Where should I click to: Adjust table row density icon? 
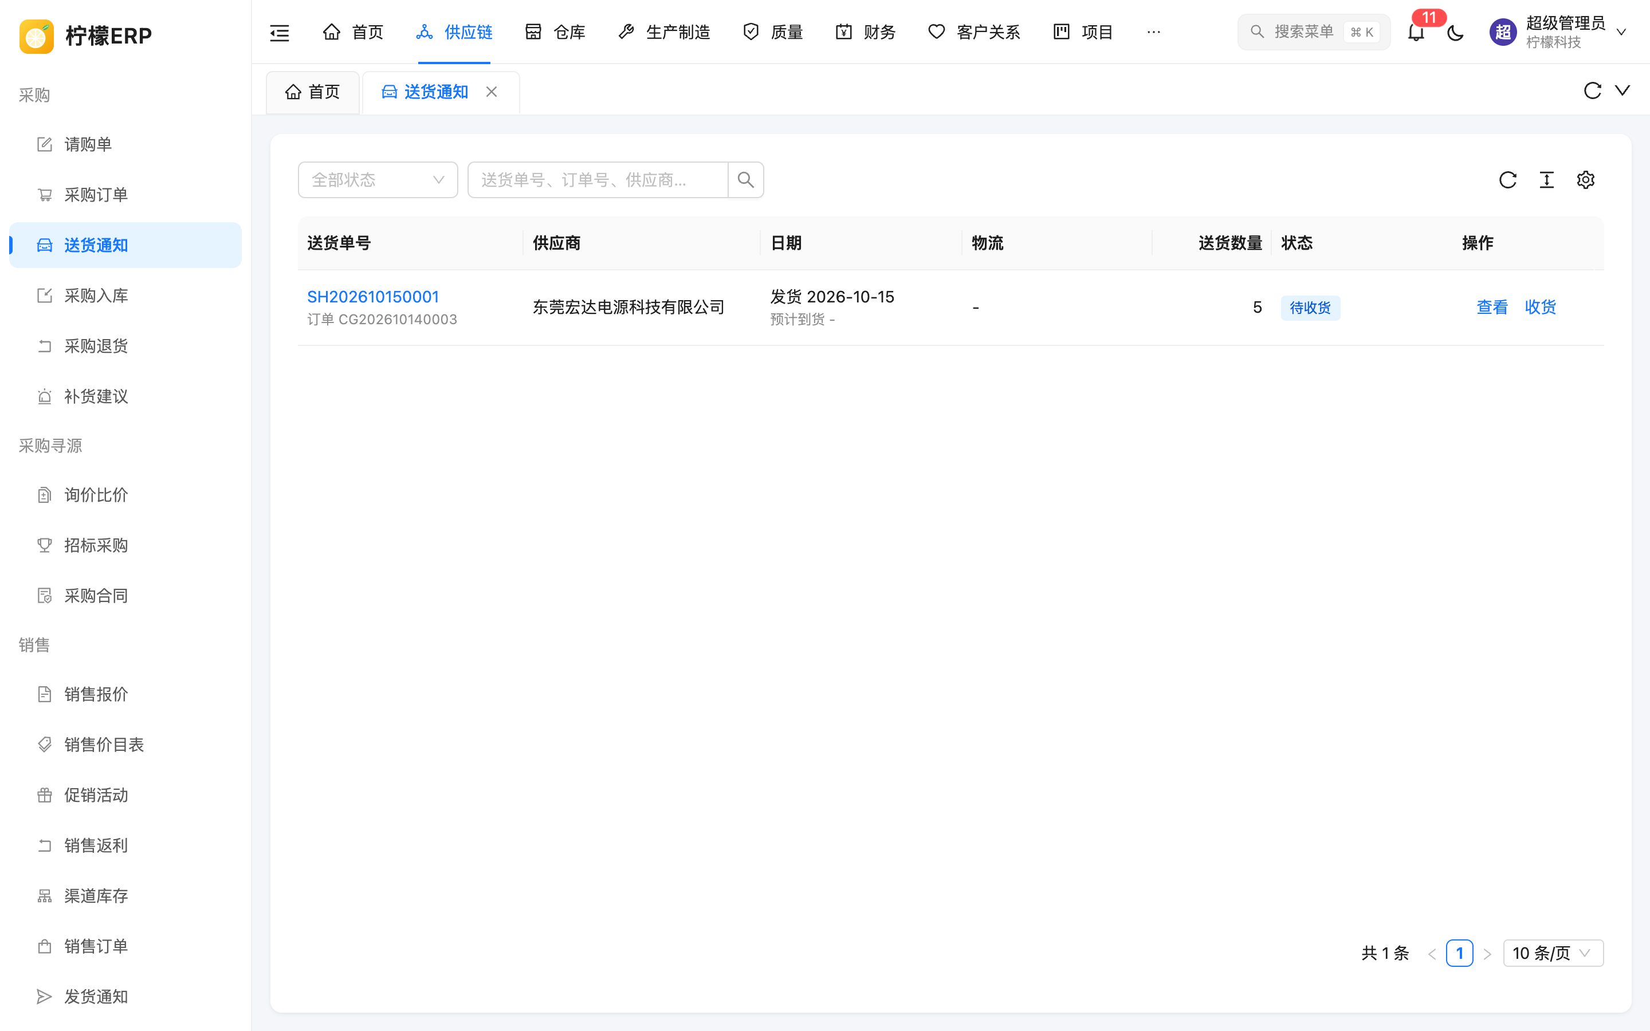(x=1546, y=180)
